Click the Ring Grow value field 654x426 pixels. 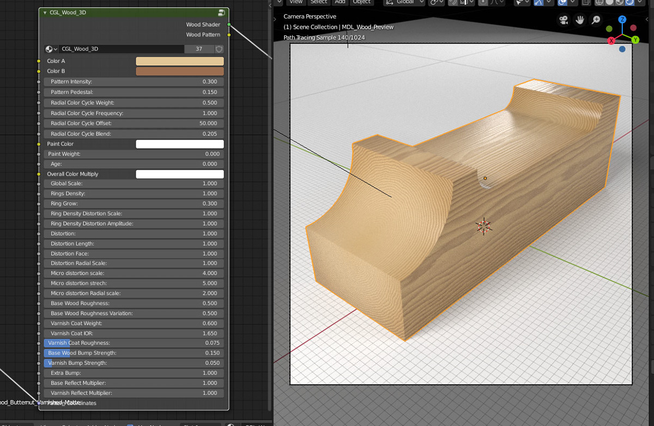click(134, 203)
